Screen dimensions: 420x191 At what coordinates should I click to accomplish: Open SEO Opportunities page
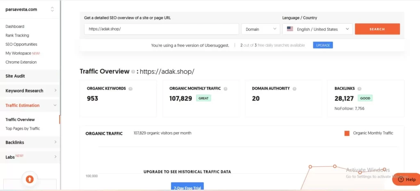21,44
